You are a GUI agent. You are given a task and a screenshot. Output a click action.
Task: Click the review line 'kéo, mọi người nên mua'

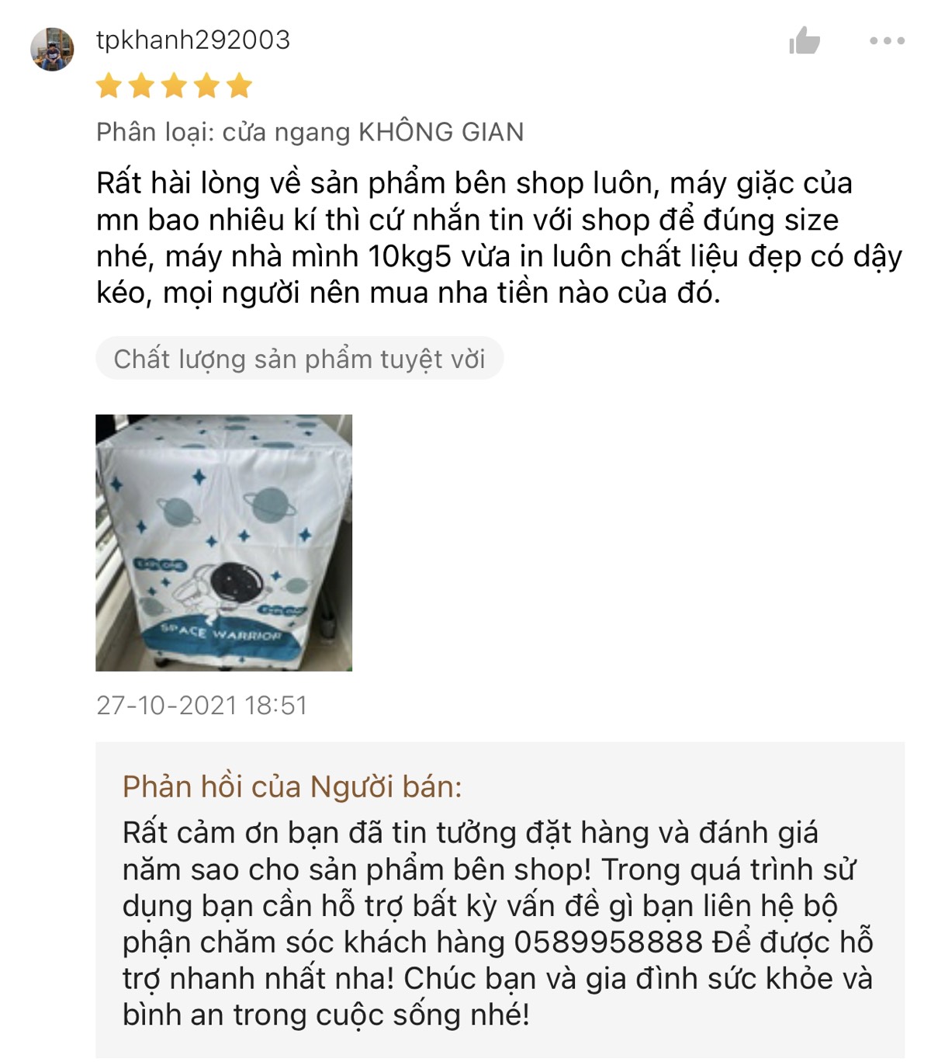[x=408, y=293]
